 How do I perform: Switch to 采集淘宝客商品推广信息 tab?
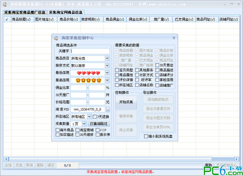coord(25,12)
